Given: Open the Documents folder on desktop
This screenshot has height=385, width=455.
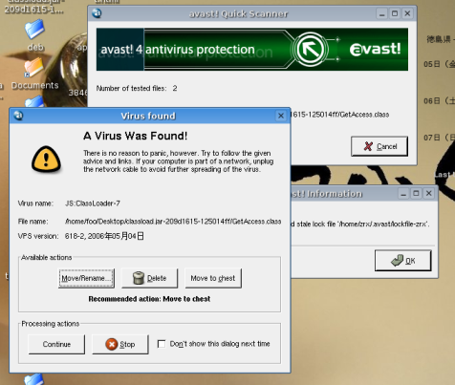Looking at the screenshot, I should pos(34,74).
